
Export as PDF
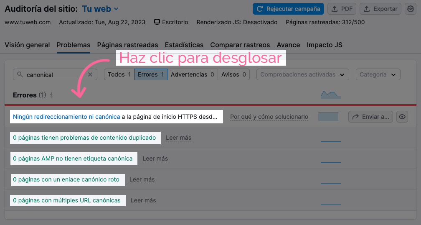point(342,9)
